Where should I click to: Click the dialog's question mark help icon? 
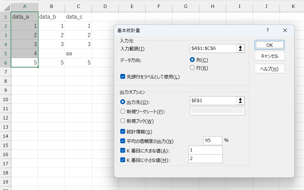click(x=267, y=30)
